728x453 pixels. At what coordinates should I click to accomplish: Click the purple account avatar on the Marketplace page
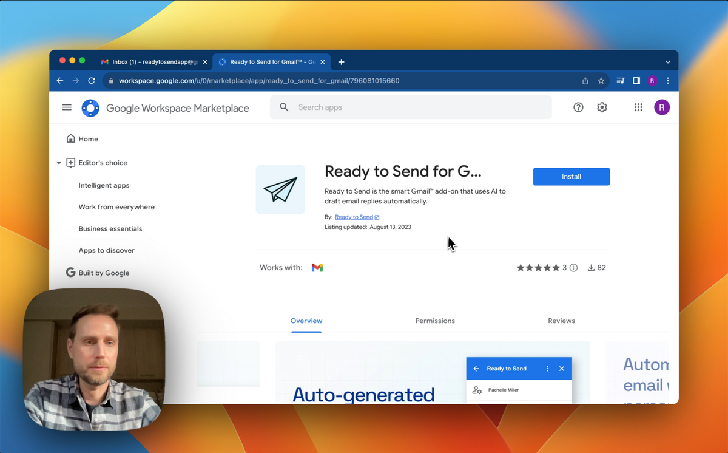[661, 107]
